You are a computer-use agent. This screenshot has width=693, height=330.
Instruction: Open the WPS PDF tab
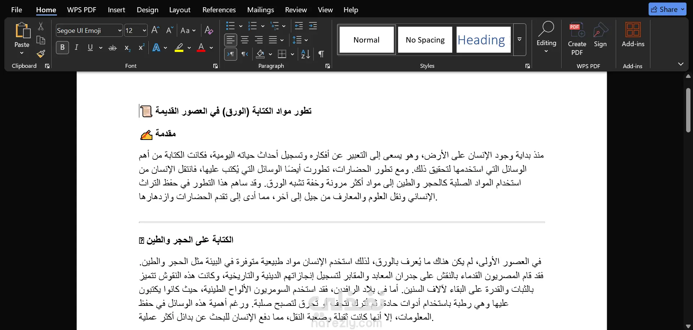tap(82, 10)
